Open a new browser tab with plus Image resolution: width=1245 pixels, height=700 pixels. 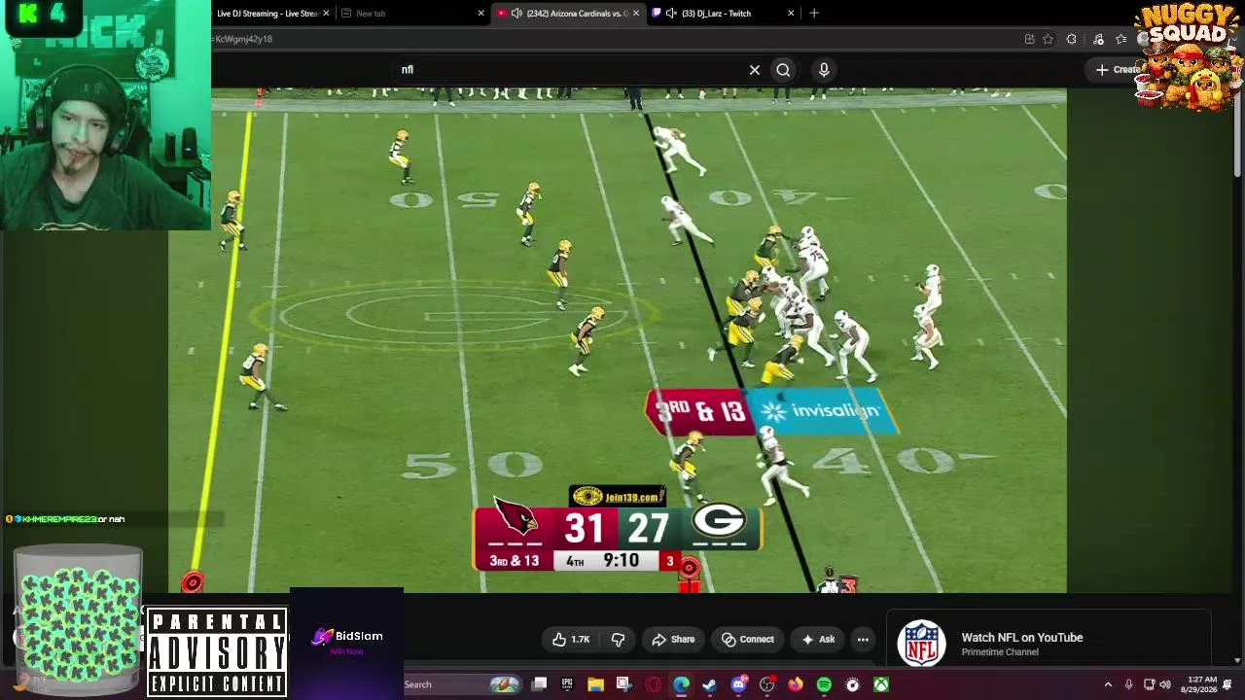(814, 14)
